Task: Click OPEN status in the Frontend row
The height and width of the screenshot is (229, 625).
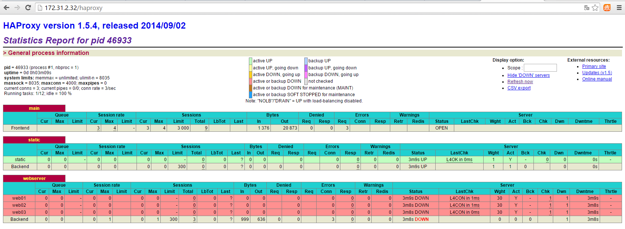Action: (442, 128)
